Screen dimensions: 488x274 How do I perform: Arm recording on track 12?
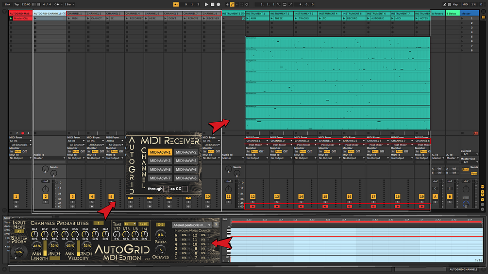click(x=252, y=206)
